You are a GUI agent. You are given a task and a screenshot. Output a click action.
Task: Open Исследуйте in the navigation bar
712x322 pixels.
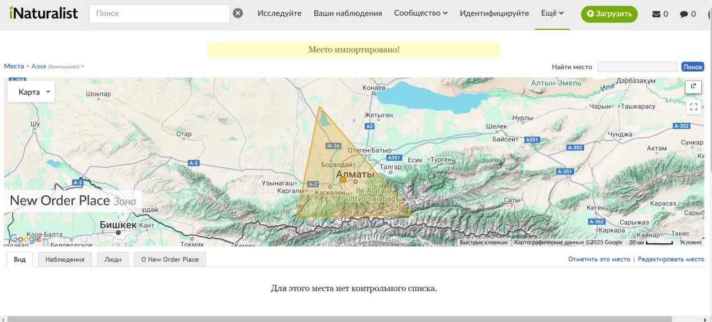tap(279, 14)
